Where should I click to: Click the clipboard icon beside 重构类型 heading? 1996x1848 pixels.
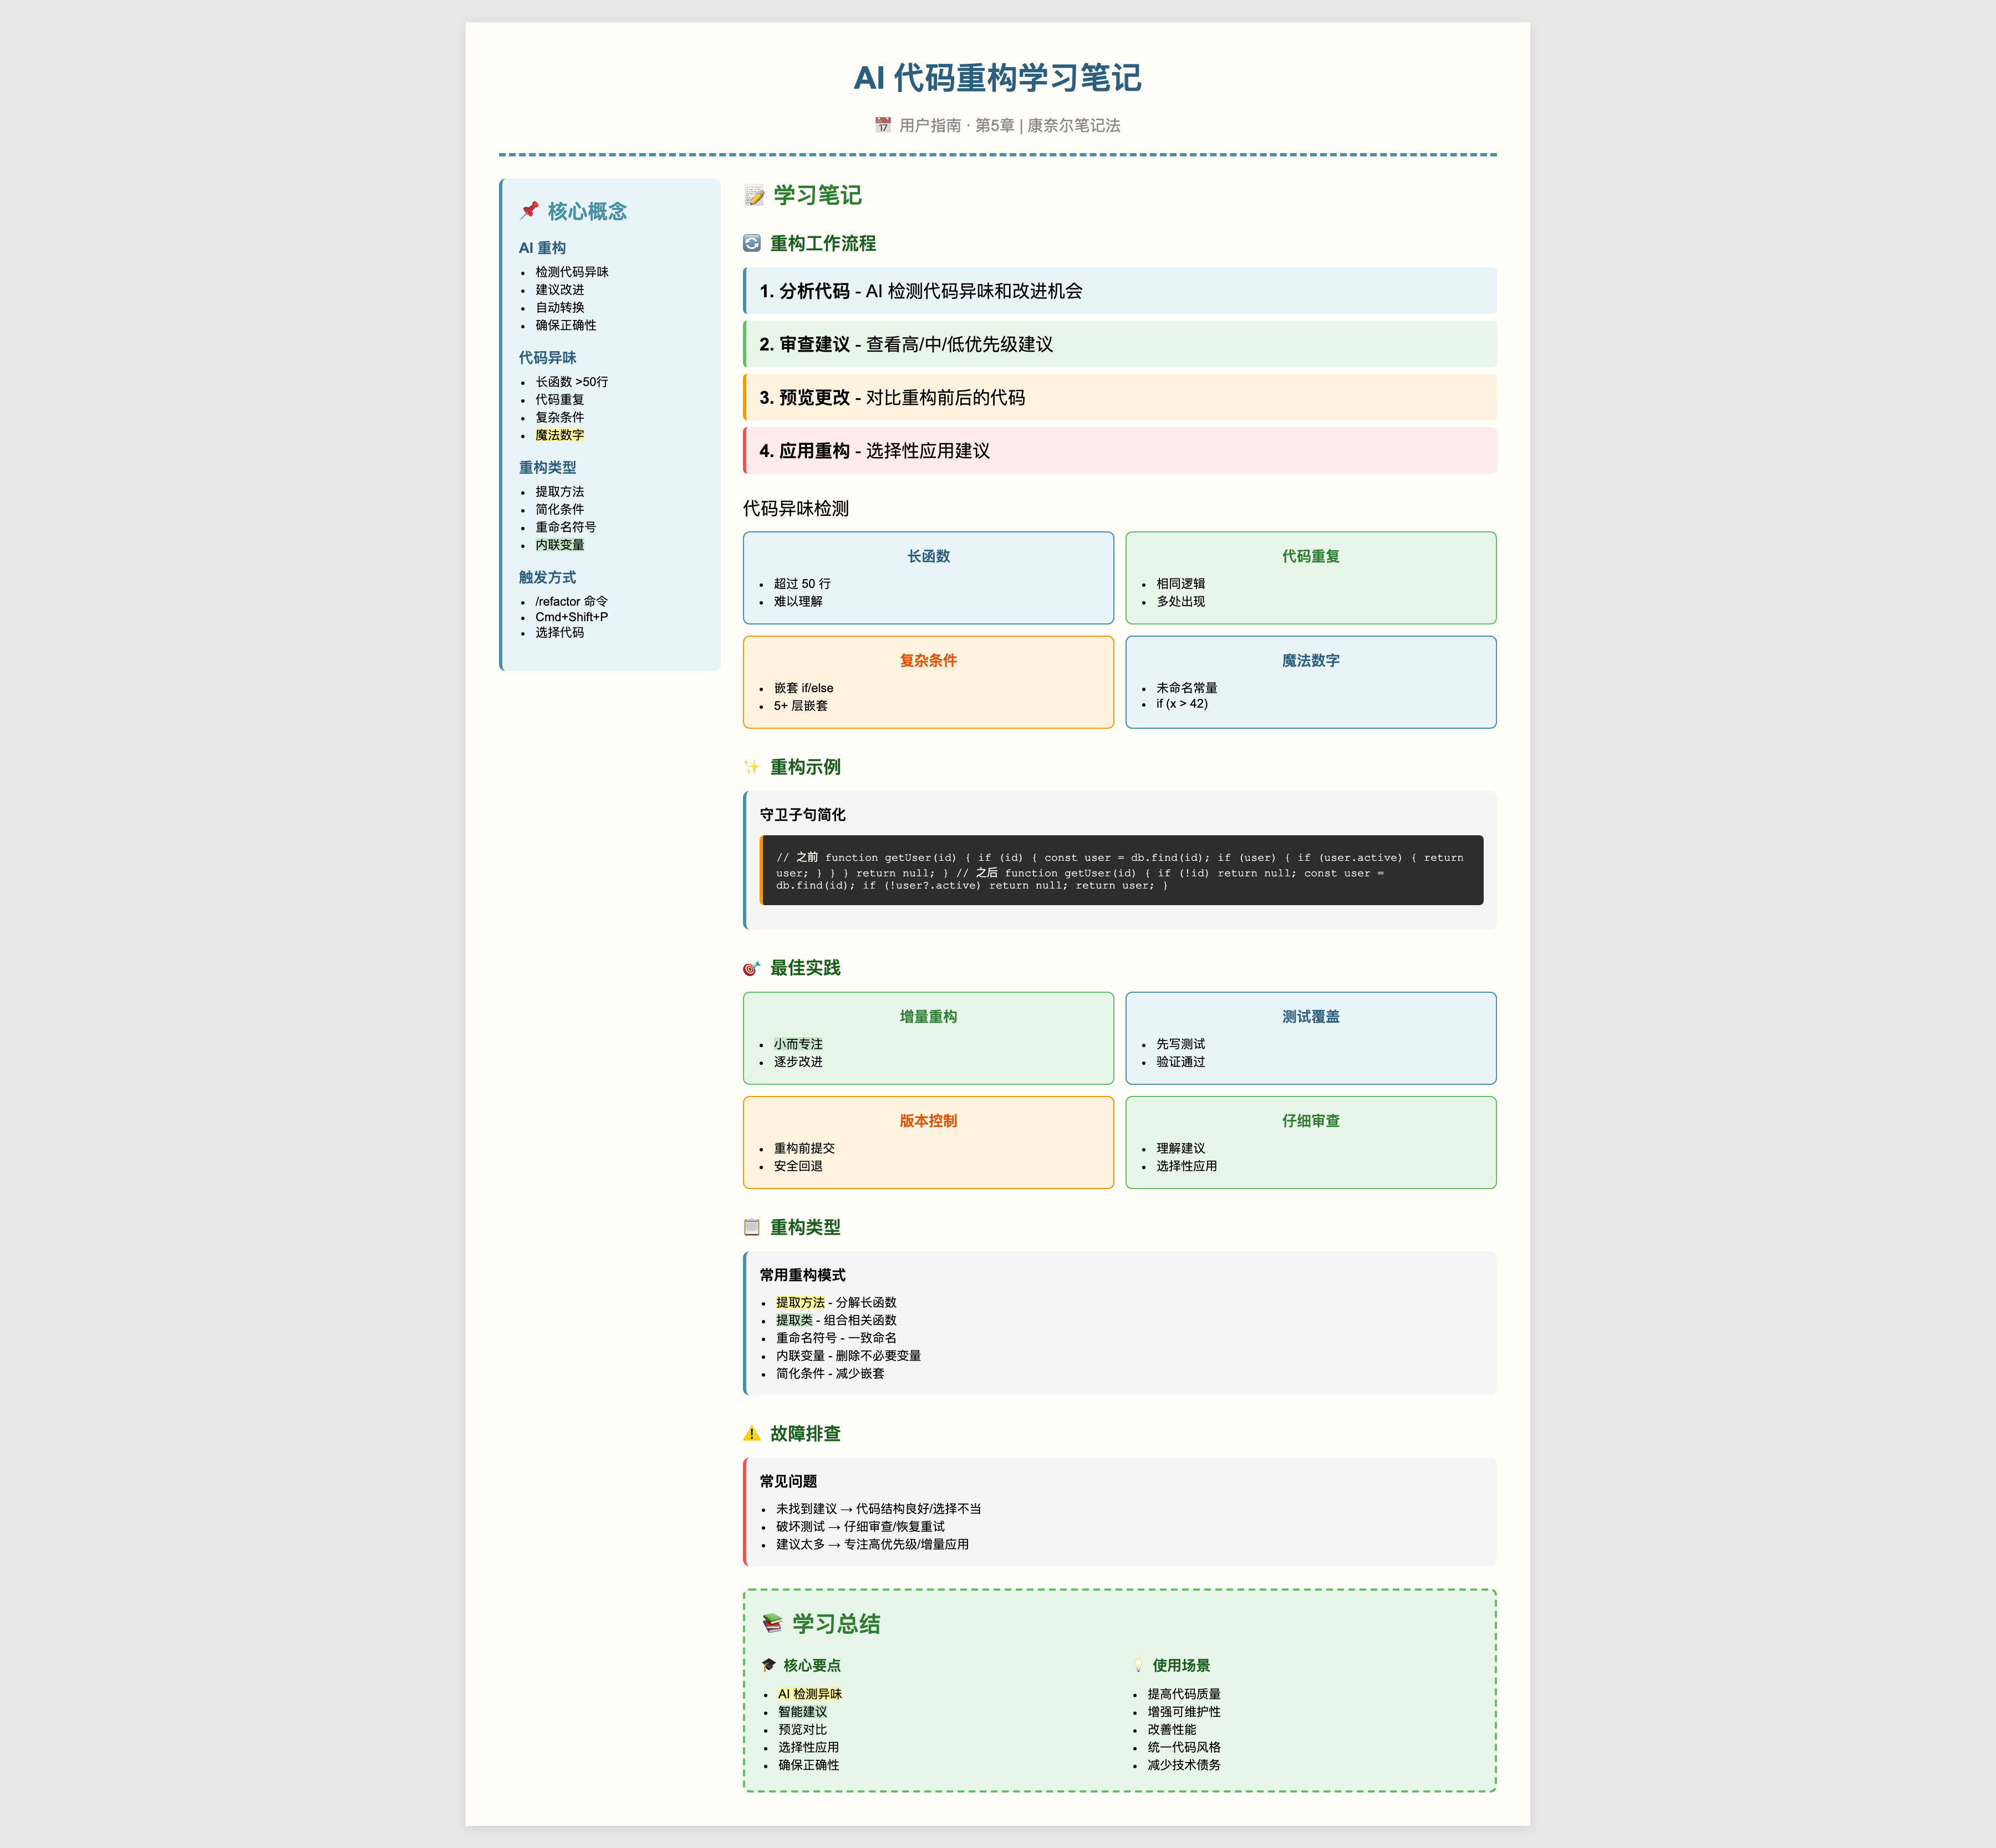pyautogui.click(x=752, y=1227)
